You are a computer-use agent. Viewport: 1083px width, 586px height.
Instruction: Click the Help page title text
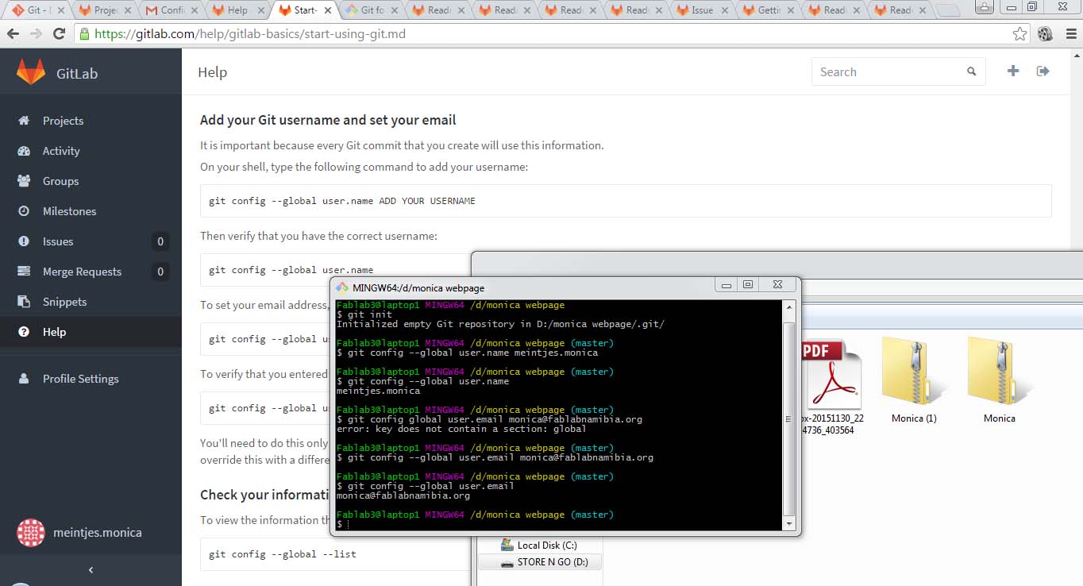[212, 71]
